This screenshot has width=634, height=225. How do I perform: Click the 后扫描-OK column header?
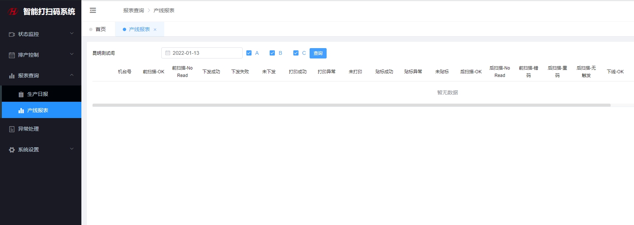471,72
